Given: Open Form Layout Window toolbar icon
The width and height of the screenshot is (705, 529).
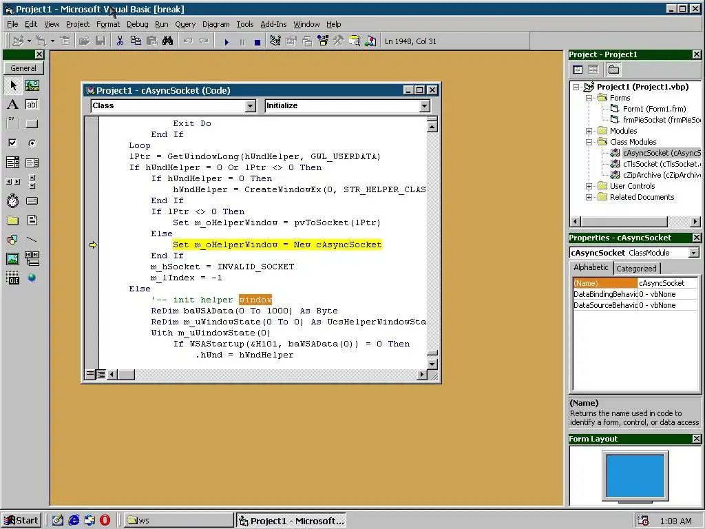Looking at the screenshot, I should 307,41.
